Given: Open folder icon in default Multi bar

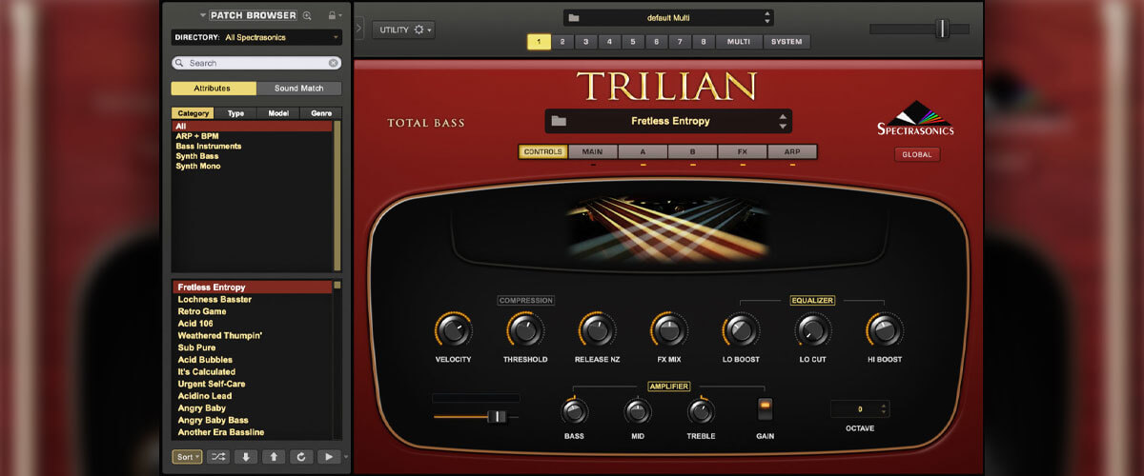Looking at the screenshot, I should pos(573,17).
